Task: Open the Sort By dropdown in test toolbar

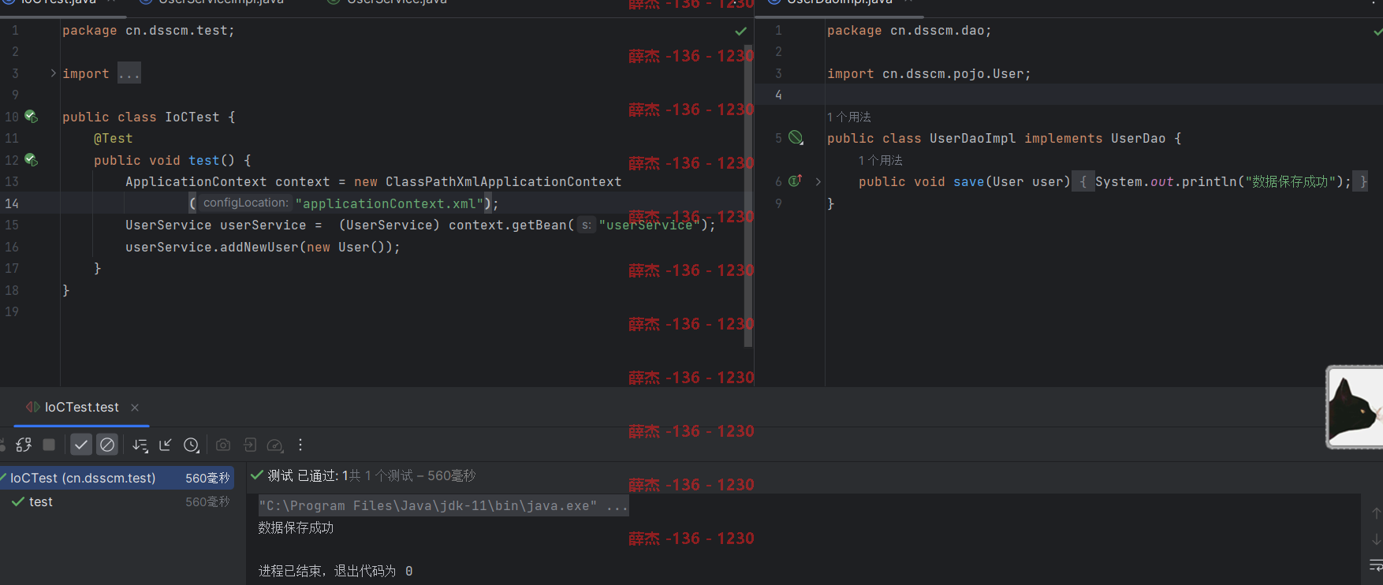Action: coord(140,445)
